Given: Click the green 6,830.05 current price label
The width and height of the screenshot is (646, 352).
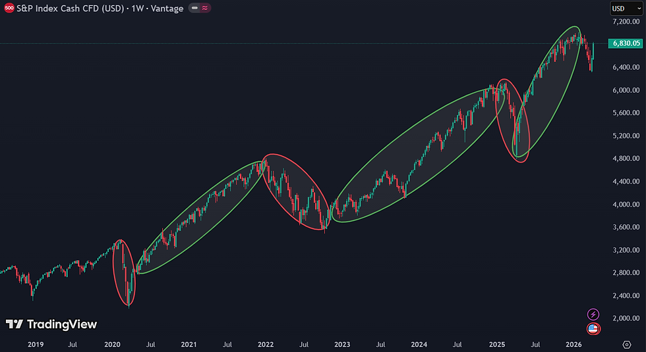Looking at the screenshot, I should (626, 43).
